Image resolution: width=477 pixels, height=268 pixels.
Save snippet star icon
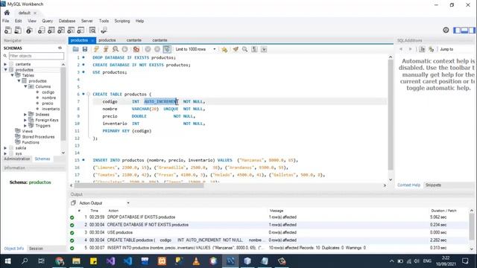point(224,49)
